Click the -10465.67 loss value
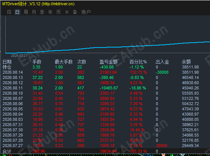 pyautogui.click(x=109, y=88)
